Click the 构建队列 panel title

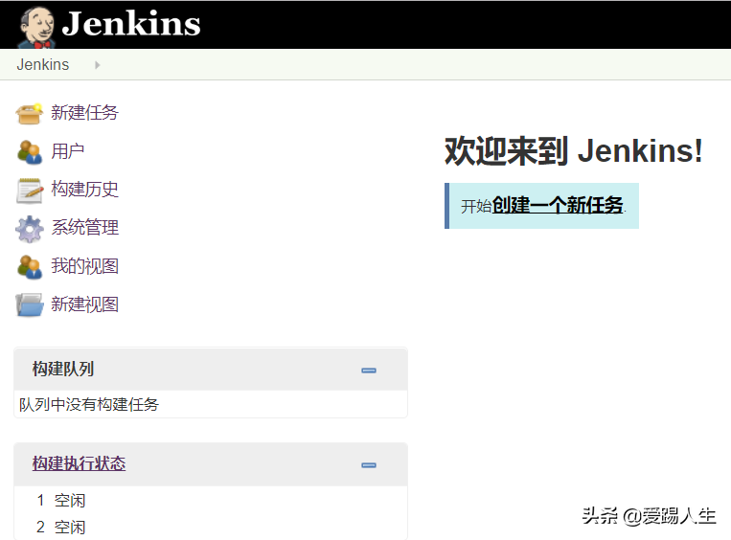click(x=63, y=369)
